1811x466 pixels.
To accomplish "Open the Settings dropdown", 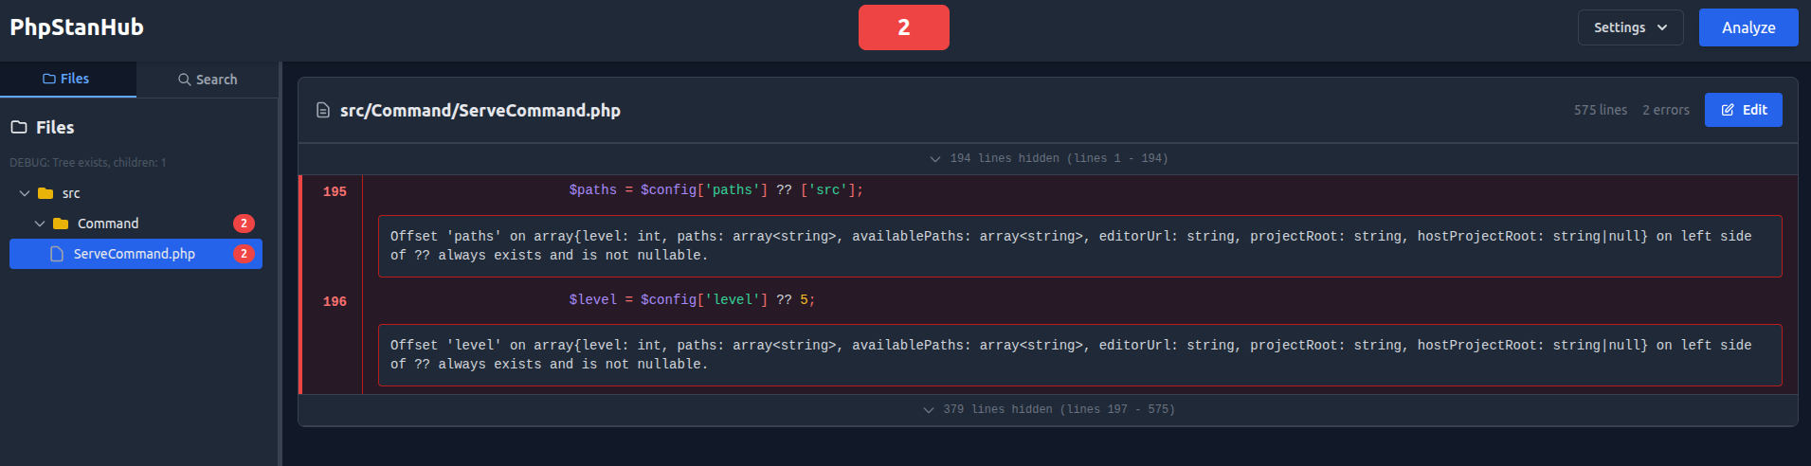I will click(x=1630, y=27).
